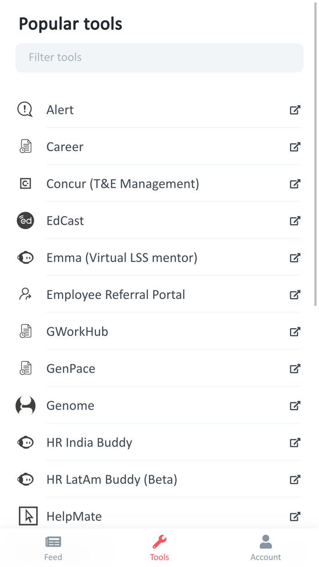Viewport: 319px width, 567px height.
Task: Open Alert via its external link icon
Action: coord(295,110)
